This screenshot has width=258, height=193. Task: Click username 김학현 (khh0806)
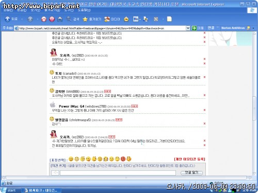point(67,92)
